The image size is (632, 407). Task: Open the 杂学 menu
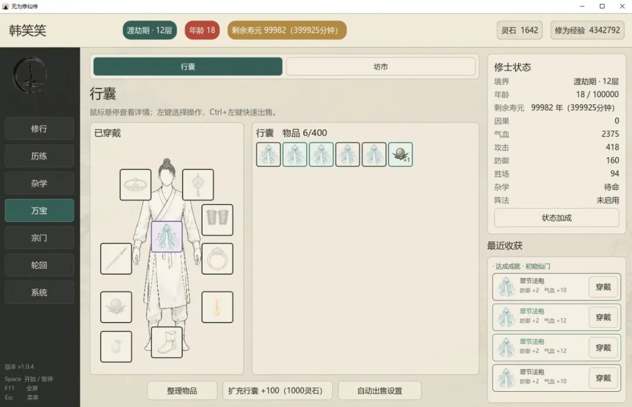[39, 183]
